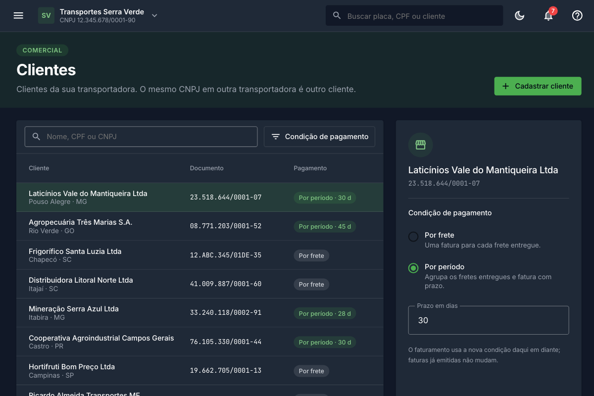Click the Documento column header
Viewport: 594px width, 396px height.
point(207,168)
